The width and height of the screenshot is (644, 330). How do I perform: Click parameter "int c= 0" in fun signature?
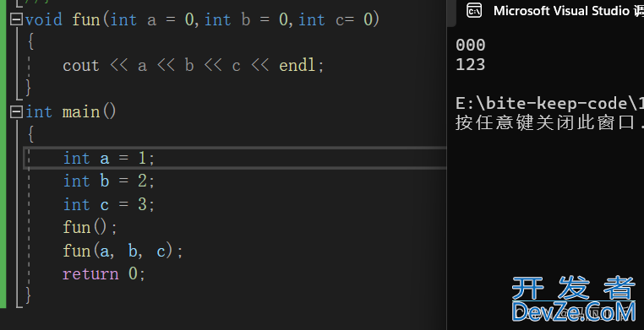click(x=336, y=19)
